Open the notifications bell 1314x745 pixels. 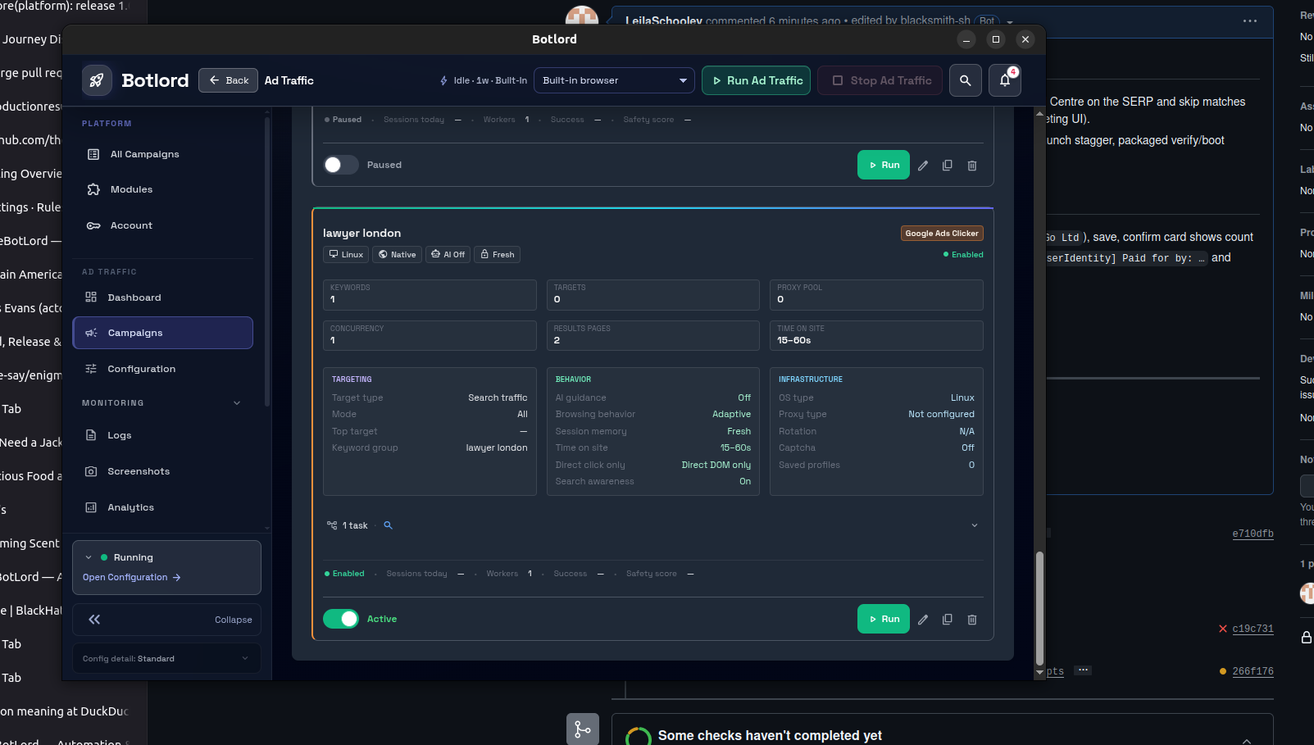click(x=1005, y=80)
